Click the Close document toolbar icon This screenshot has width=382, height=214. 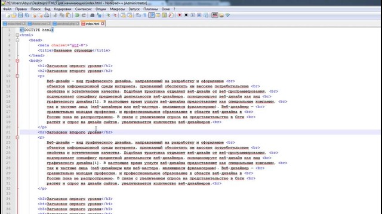tap(34, 15)
